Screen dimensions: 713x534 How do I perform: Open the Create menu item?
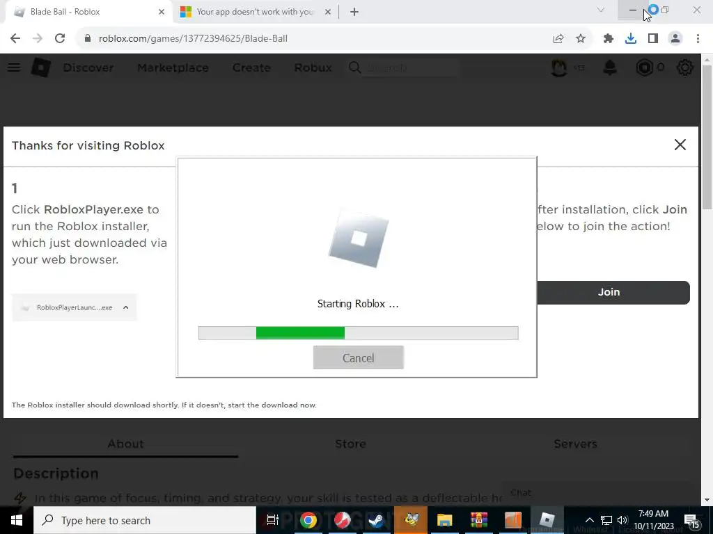click(x=251, y=67)
